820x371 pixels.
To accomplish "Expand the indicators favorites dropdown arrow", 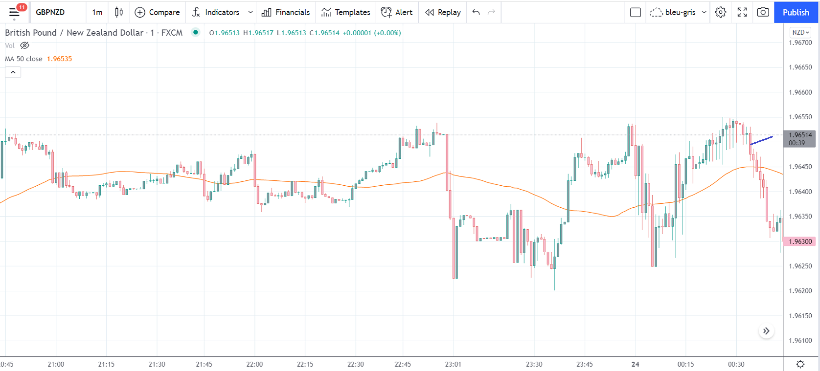I will pyautogui.click(x=251, y=12).
